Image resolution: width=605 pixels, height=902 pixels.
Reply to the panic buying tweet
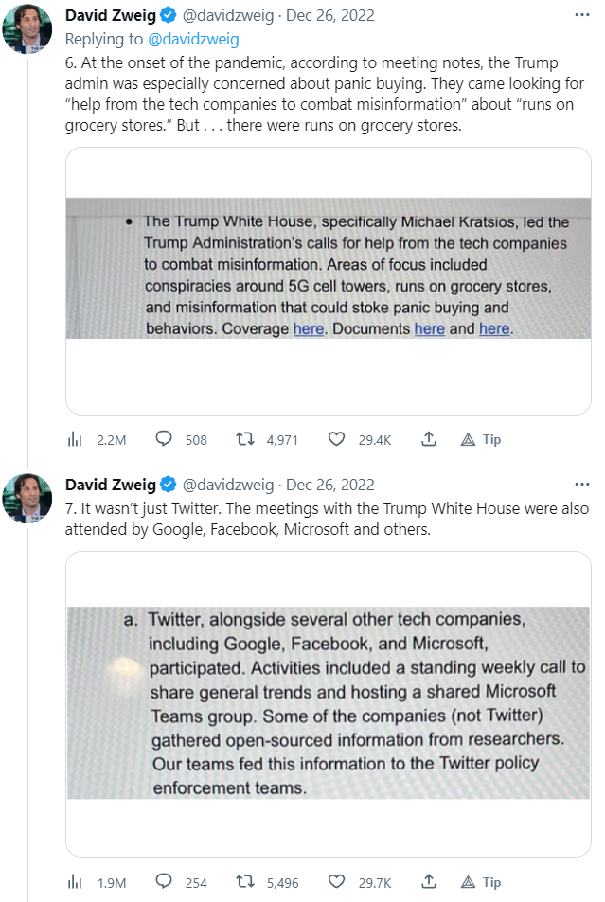click(x=164, y=439)
